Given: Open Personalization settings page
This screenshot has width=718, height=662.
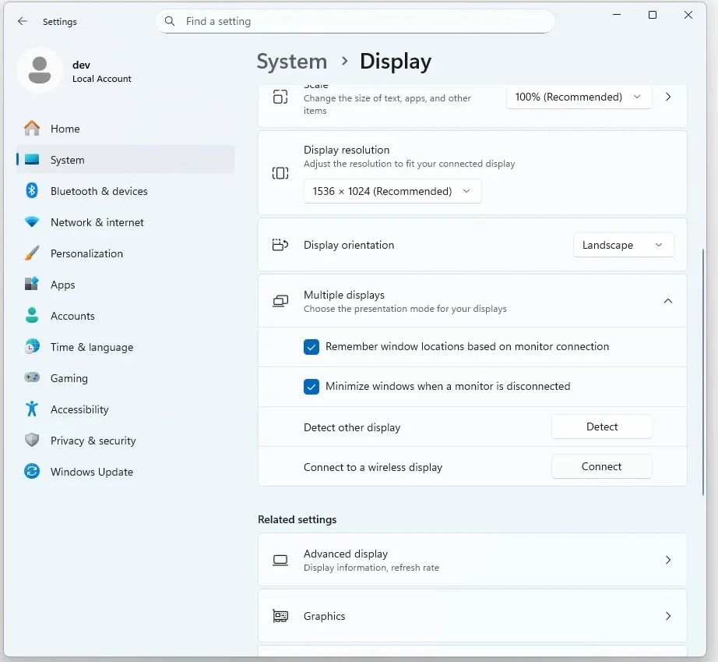Looking at the screenshot, I should (125, 253).
